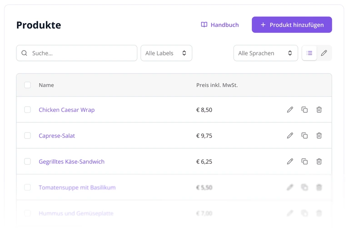Duplicate the Chicken Caesar Wrap product
This screenshot has height=233, width=349.
pos(304,110)
